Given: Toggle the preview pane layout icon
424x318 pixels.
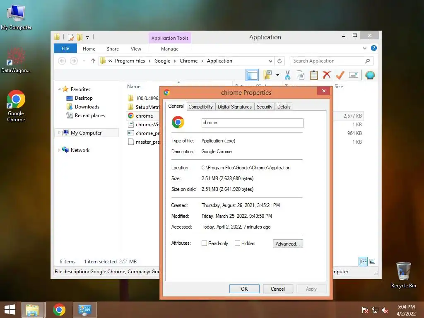Looking at the screenshot, I should pos(252,75).
